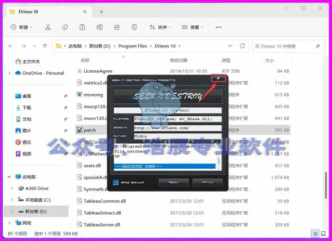The width and height of the screenshot is (332, 241).
Task: Go forward with the right arrow
Action: coord(23,46)
